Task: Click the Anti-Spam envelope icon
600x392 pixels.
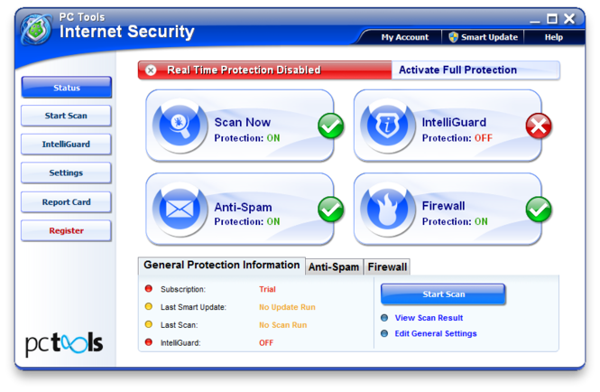Action: pos(180,210)
